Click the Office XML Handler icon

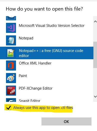11,65
